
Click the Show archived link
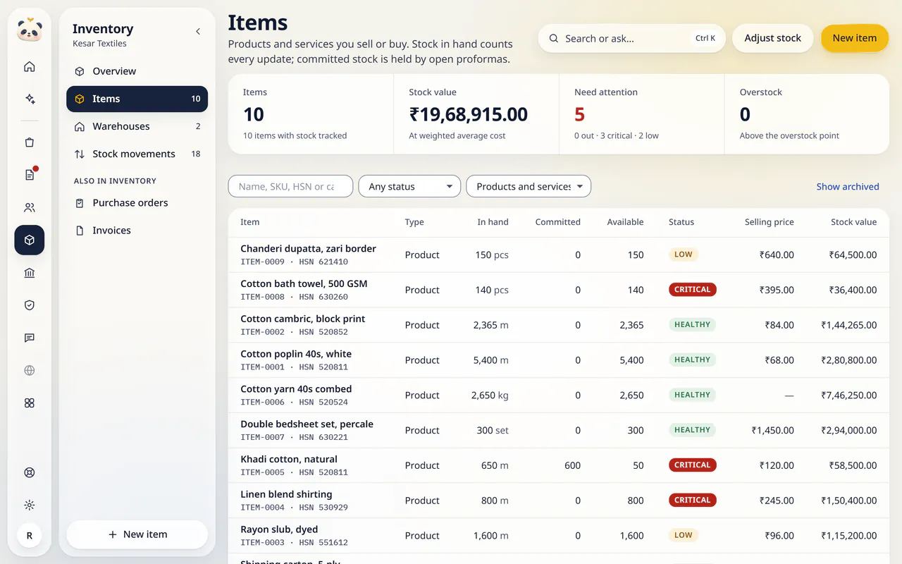pyautogui.click(x=848, y=186)
